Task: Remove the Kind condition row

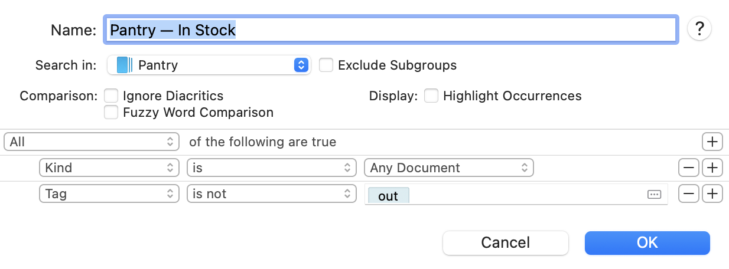Action: 689,168
